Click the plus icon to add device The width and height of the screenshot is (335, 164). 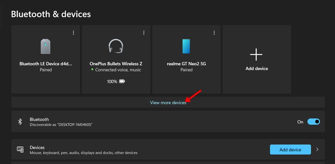point(256,54)
